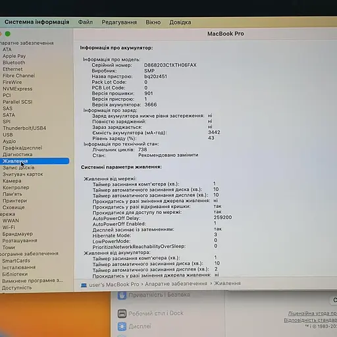Select Інсталювання in the sidebar

(x=19, y=267)
